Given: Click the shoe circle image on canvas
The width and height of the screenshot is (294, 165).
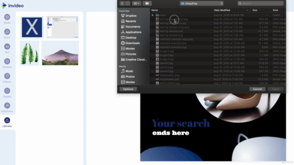Looking at the screenshot, I should tap(238, 108).
